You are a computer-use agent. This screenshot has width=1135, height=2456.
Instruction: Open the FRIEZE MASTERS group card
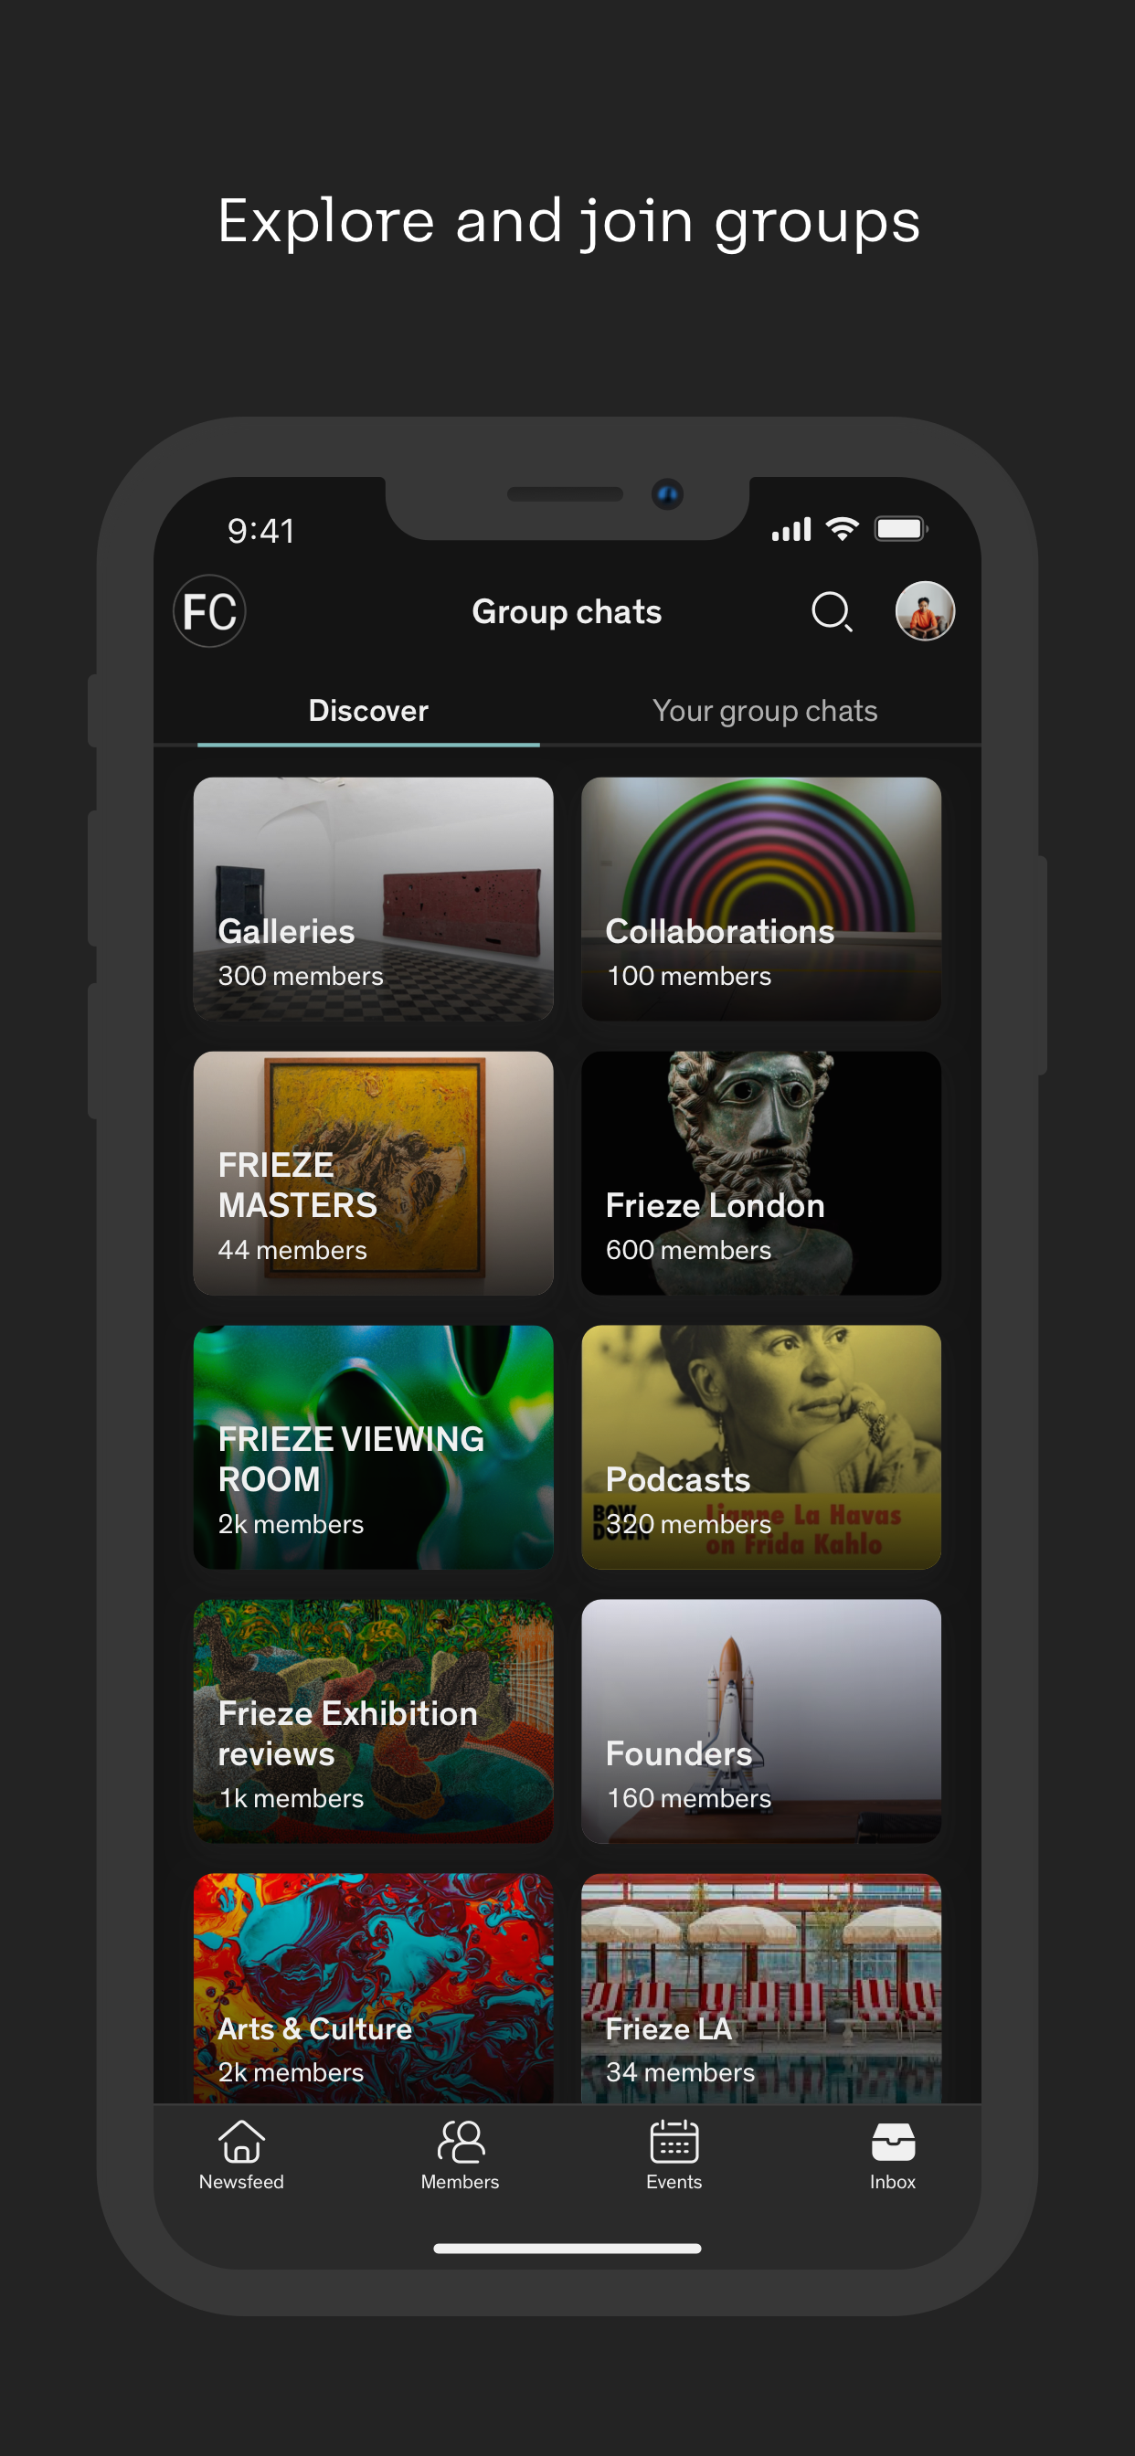373,1174
